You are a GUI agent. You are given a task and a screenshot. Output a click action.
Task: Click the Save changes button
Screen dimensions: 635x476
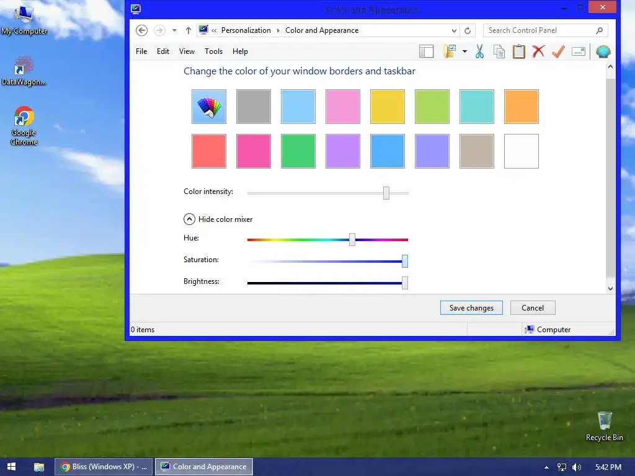pyautogui.click(x=471, y=307)
